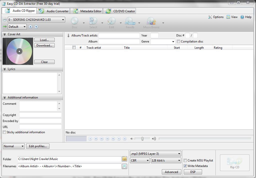The width and height of the screenshot is (256, 178).
Task: Open the CD drive selection dropdown
Action: (x=36, y=19)
